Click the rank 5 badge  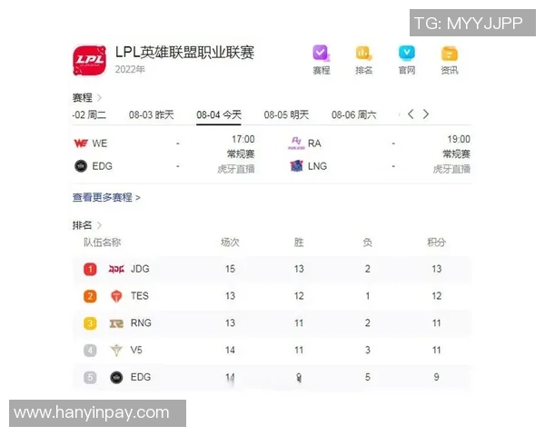pos(90,377)
